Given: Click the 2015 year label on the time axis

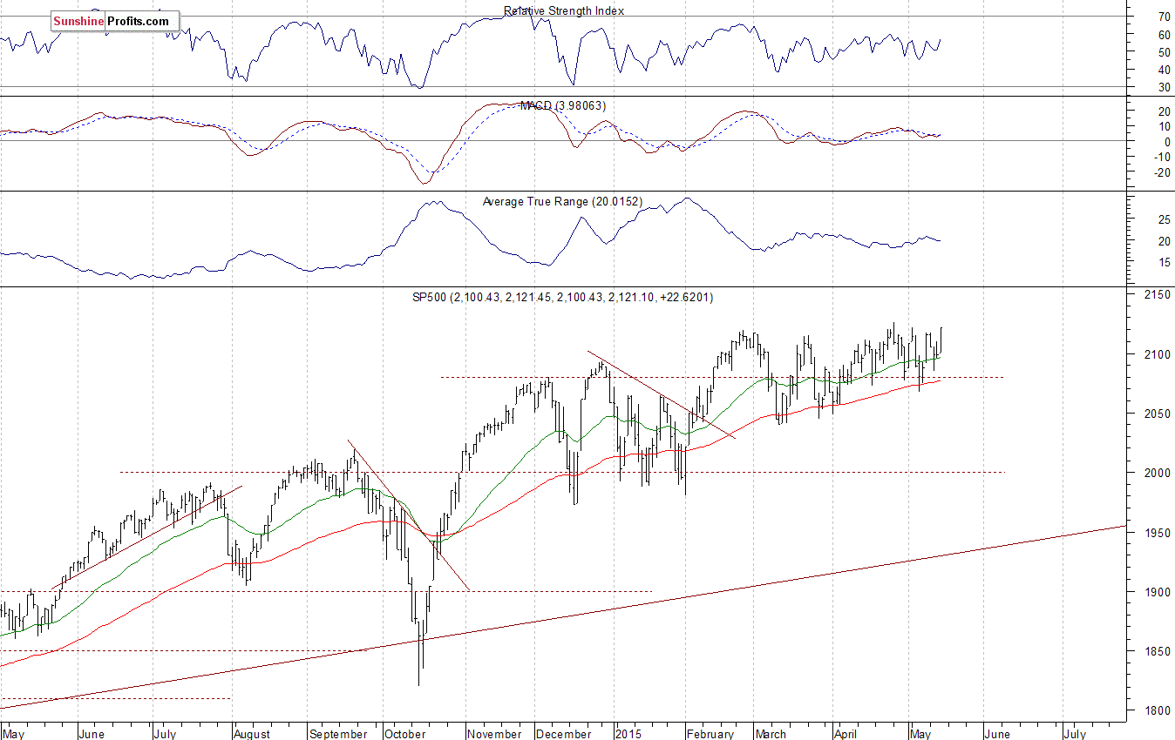Looking at the screenshot, I should 627,734.
